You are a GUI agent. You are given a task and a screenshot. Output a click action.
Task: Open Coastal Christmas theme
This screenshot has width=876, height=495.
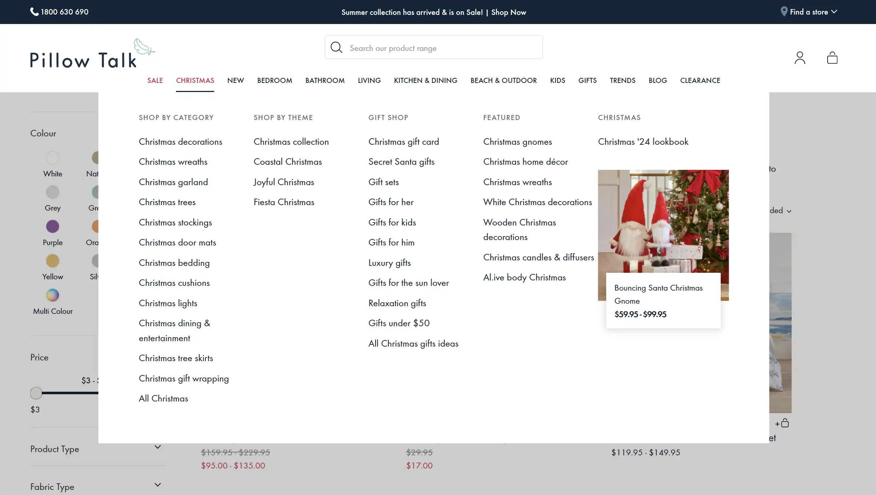point(288,162)
